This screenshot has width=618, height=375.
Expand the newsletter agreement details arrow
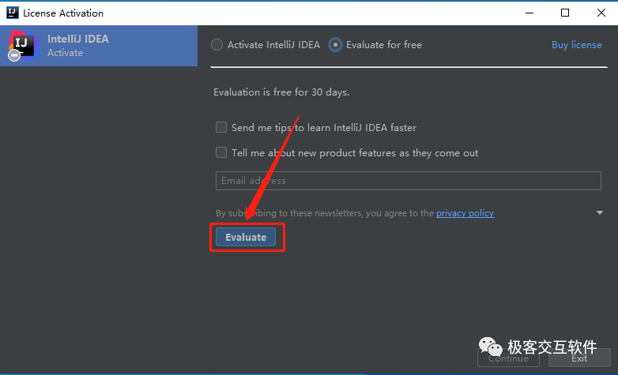click(x=600, y=212)
